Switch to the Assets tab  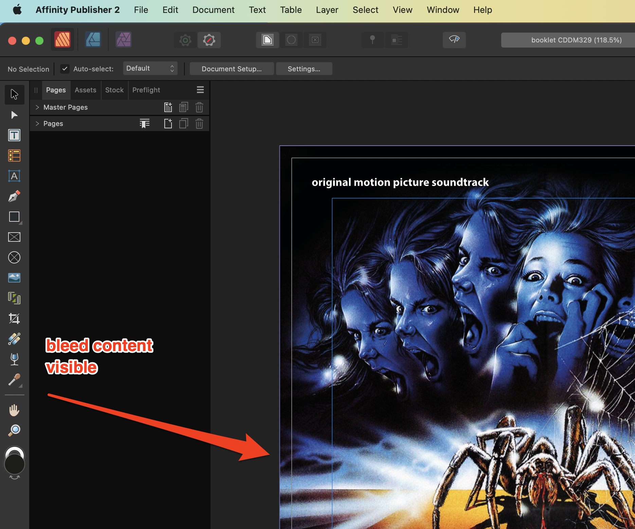(x=86, y=90)
